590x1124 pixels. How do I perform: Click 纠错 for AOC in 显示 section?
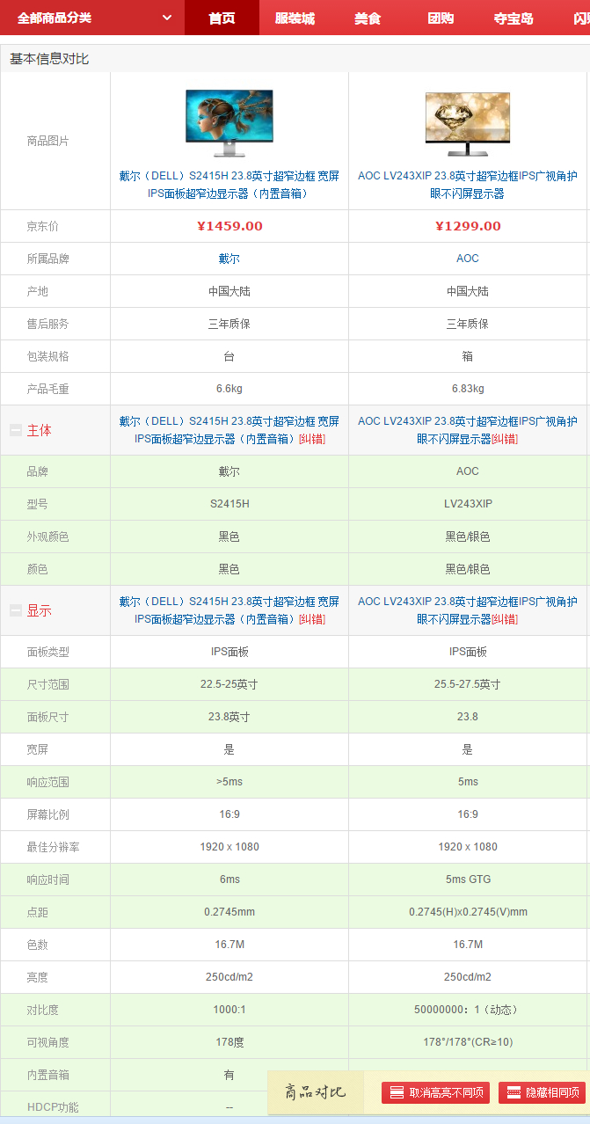pos(505,619)
